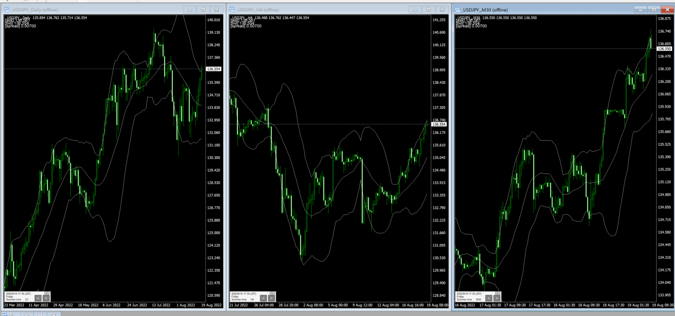Collapse the H4 chart's date info panel
This screenshot has width=675, height=316.
[272, 293]
